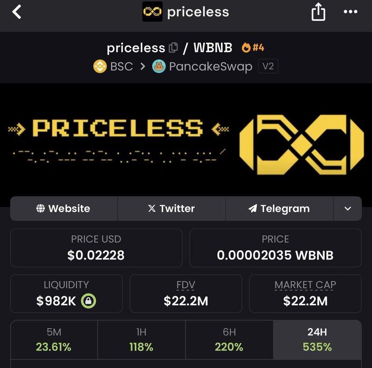
Task: Select the 1H timeframe tab
Action: click(x=141, y=340)
